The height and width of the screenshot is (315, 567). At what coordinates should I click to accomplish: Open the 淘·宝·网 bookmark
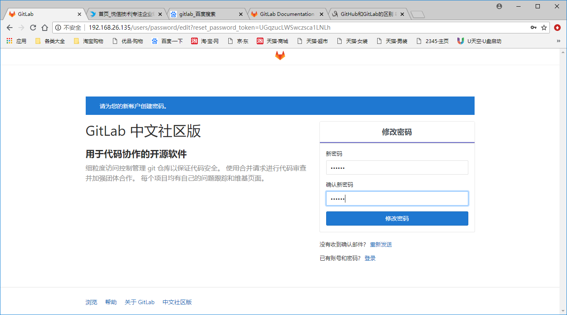click(205, 41)
